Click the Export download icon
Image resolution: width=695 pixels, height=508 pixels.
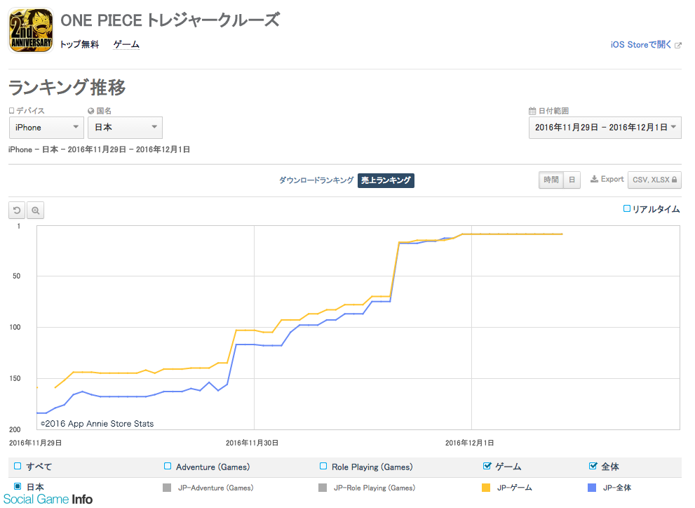(x=595, y=179)
